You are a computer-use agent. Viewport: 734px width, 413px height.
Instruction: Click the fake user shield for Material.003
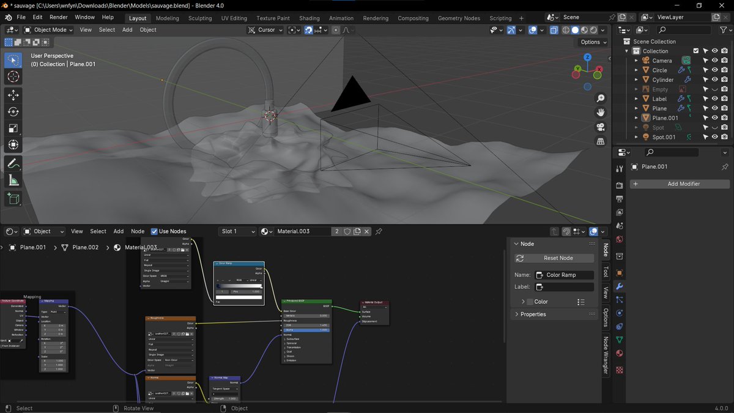pyautogui.click(x=347, y=231)
